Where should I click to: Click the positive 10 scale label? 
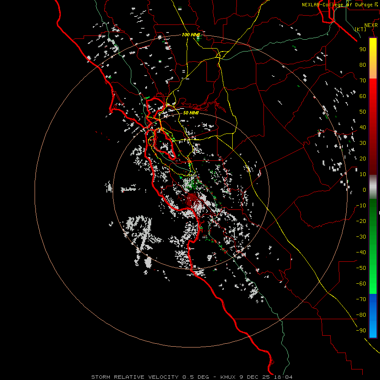click(x=363, y=174)
